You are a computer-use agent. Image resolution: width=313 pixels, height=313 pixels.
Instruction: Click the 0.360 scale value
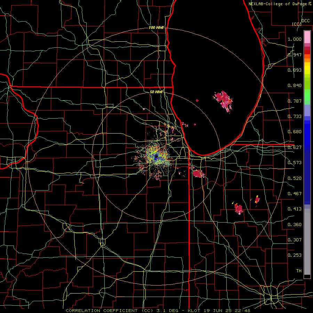coord(295,225)
